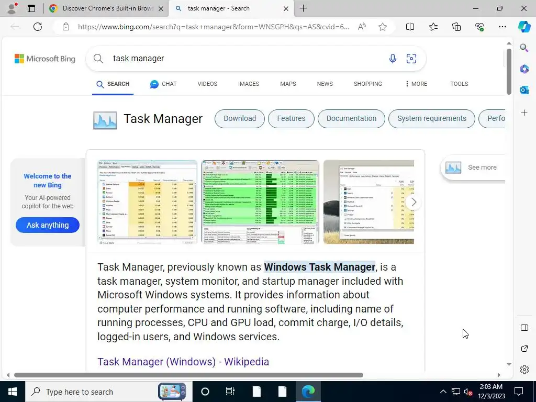Start visual search with camera icon
Screen dimensions: 536x402
[411, 59]
